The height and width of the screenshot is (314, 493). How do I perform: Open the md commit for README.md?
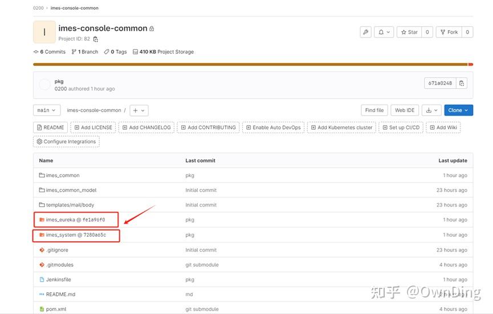[x=189, y=294]
